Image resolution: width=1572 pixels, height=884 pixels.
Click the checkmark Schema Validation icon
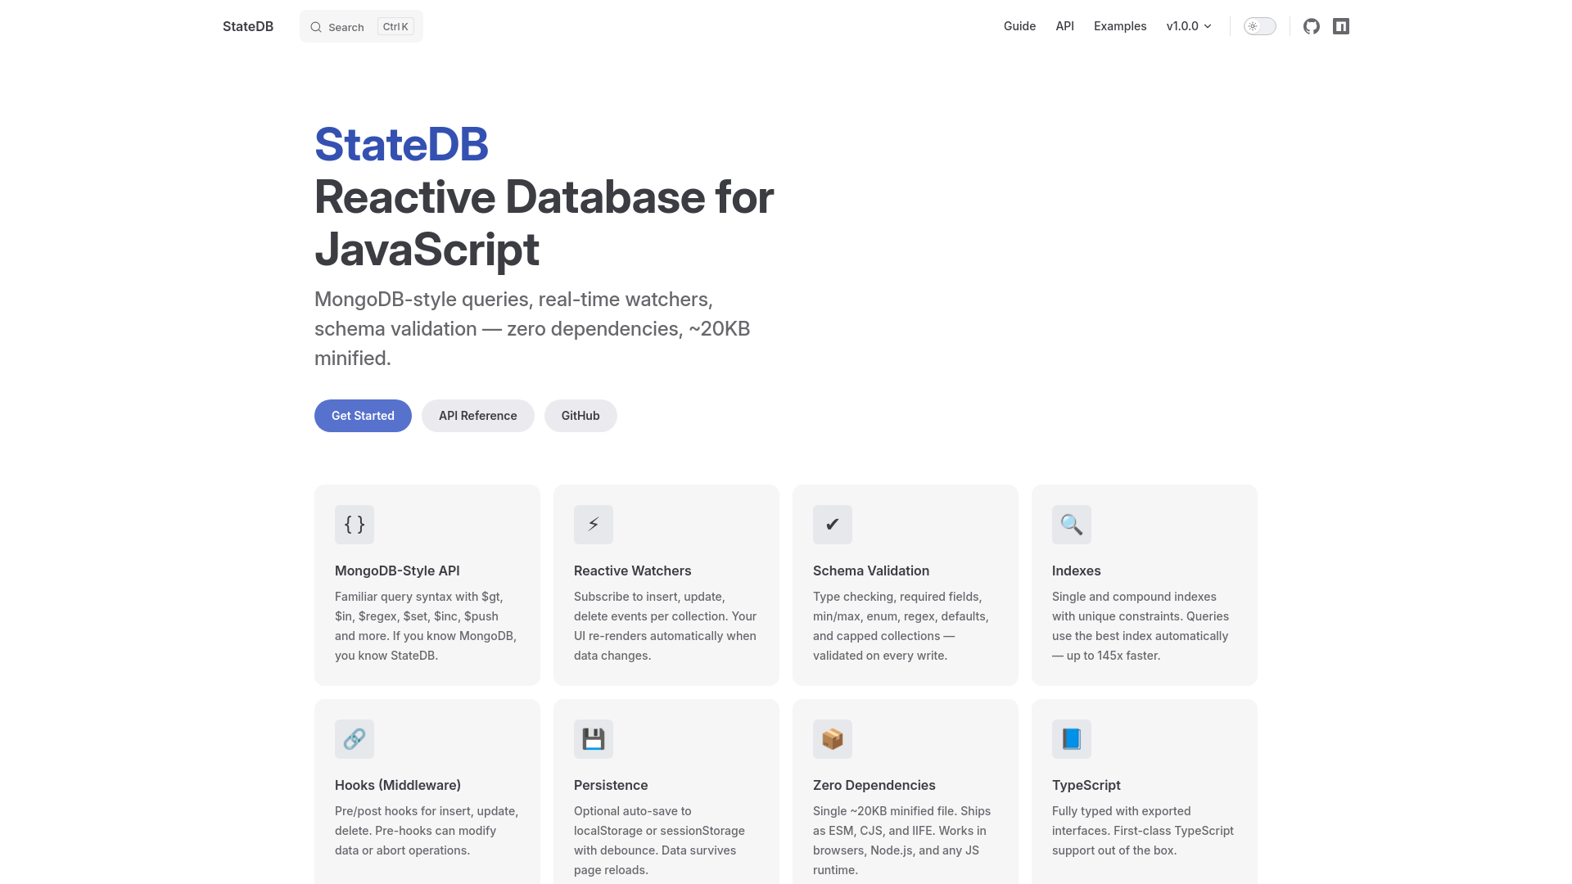point(833,525)
